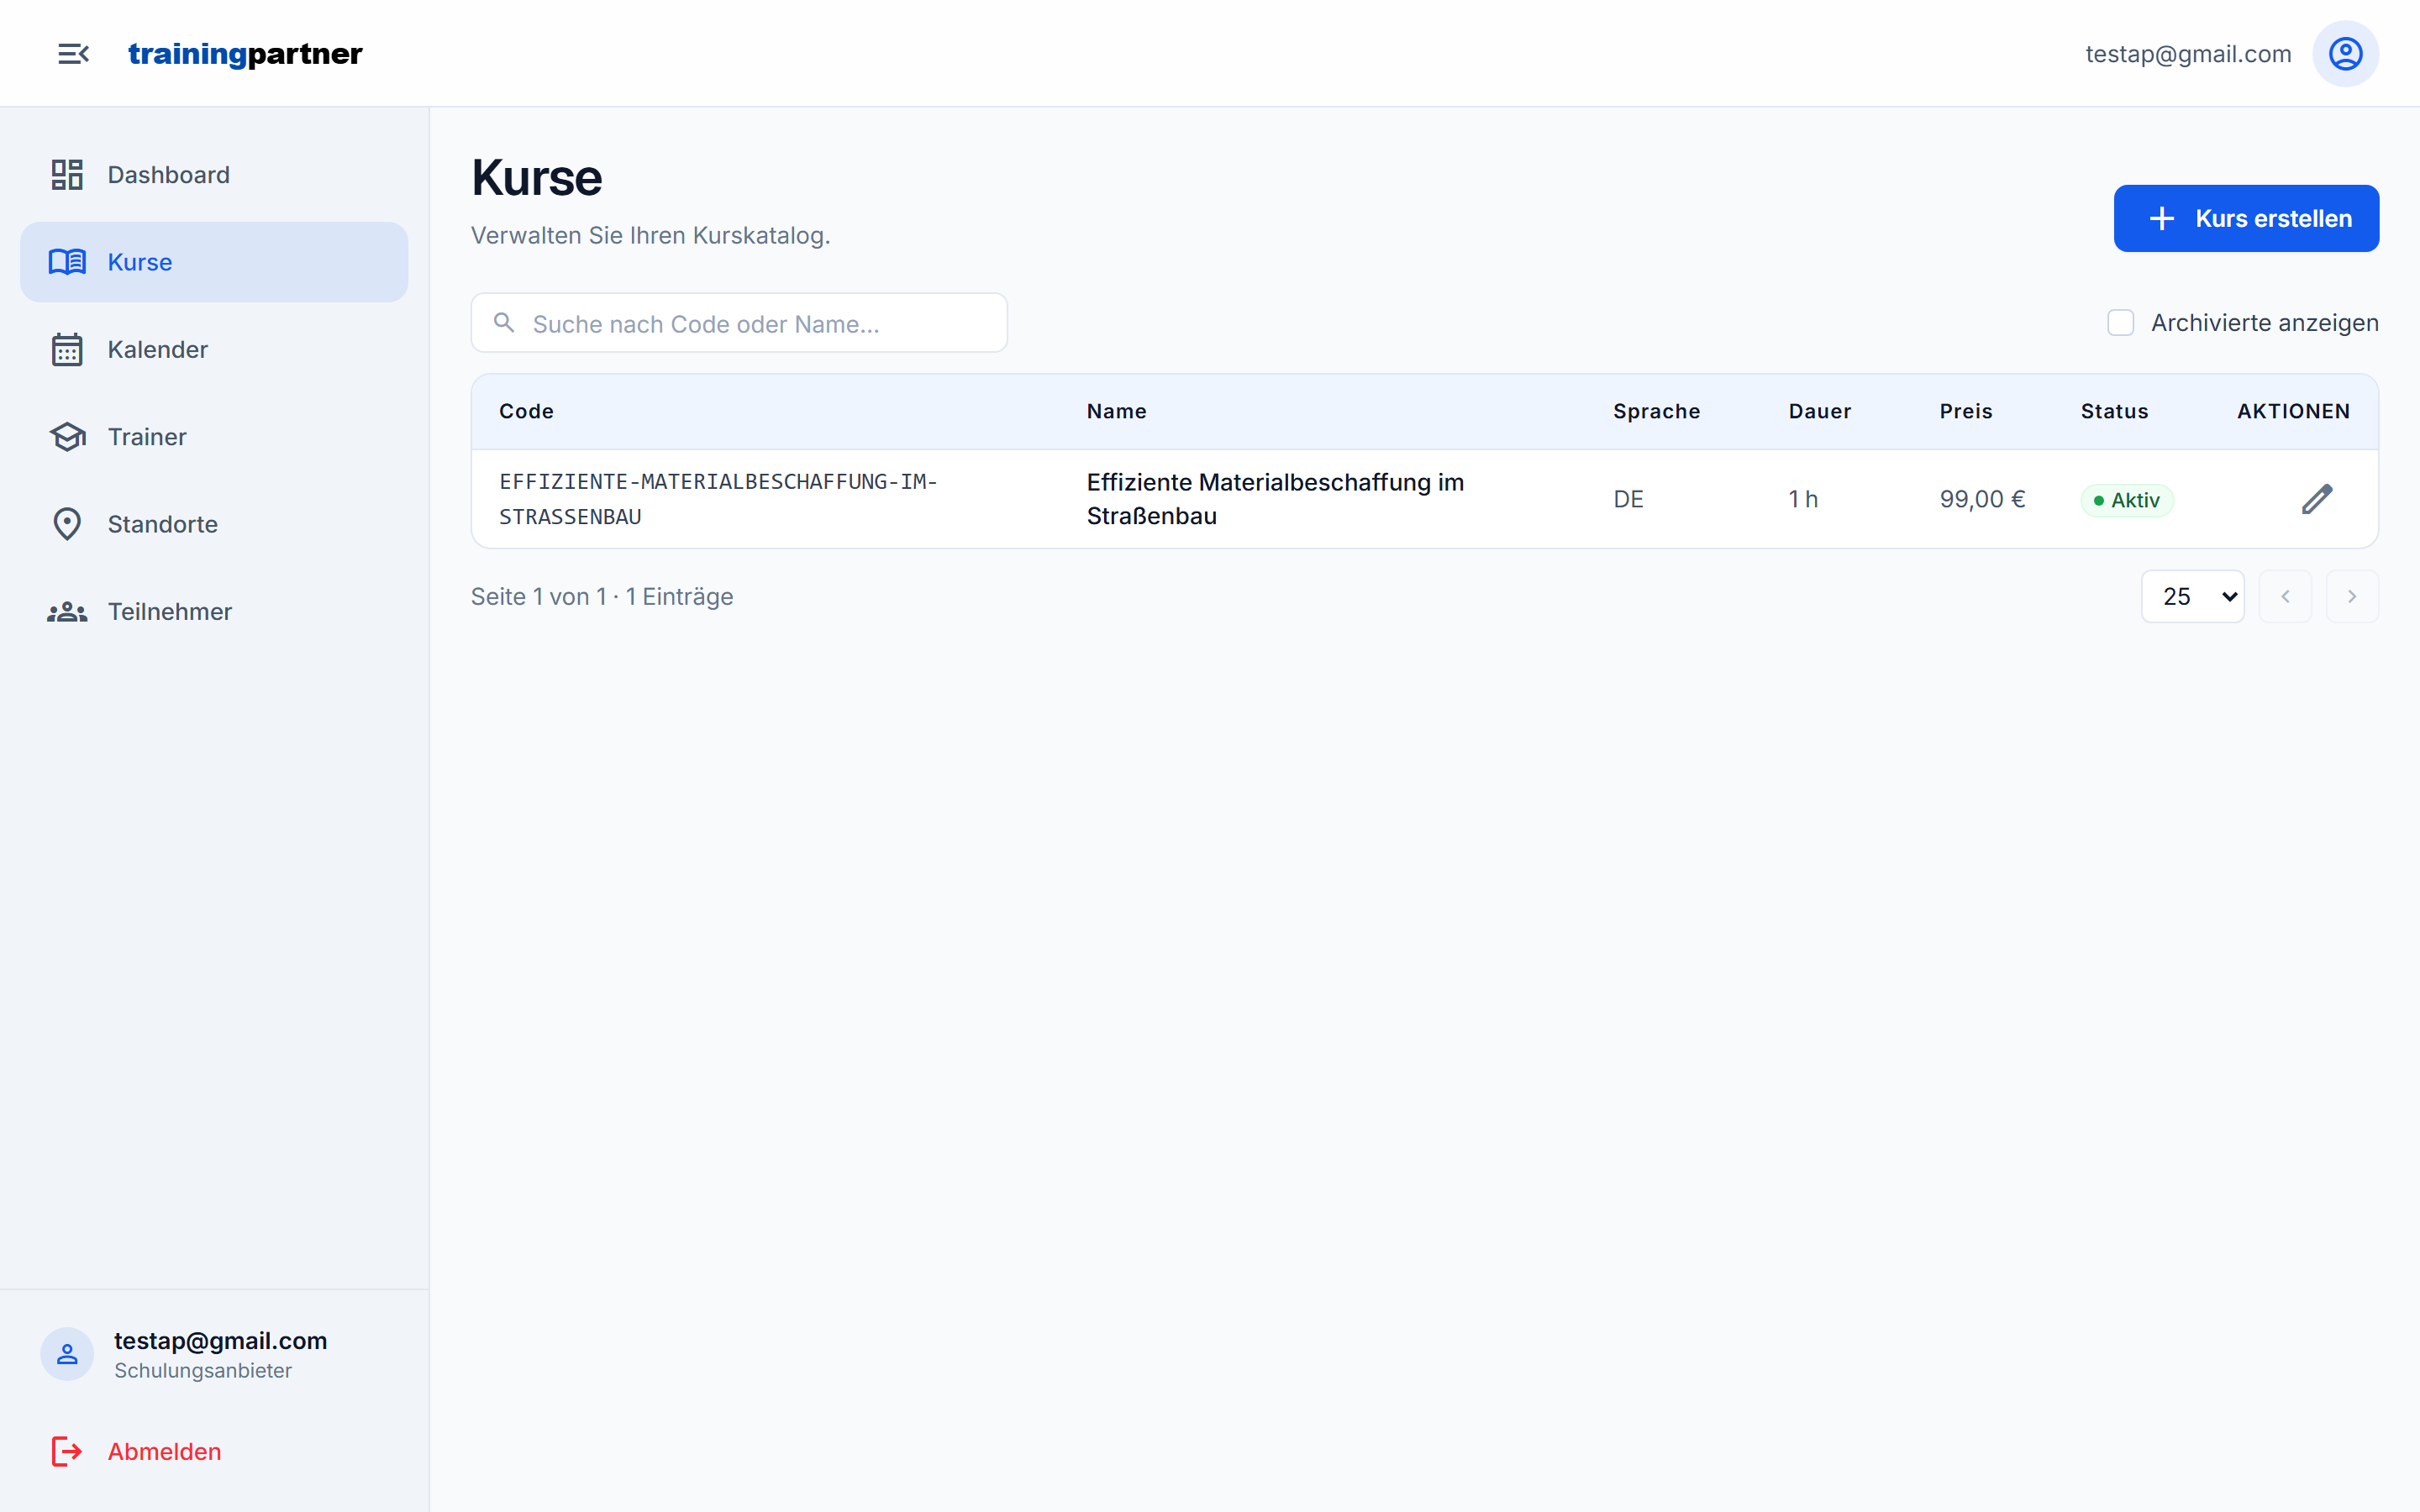2420x1512 pixels.
Task: Click the sidebar footer user avatar
Action: (x=67, y=1354)
